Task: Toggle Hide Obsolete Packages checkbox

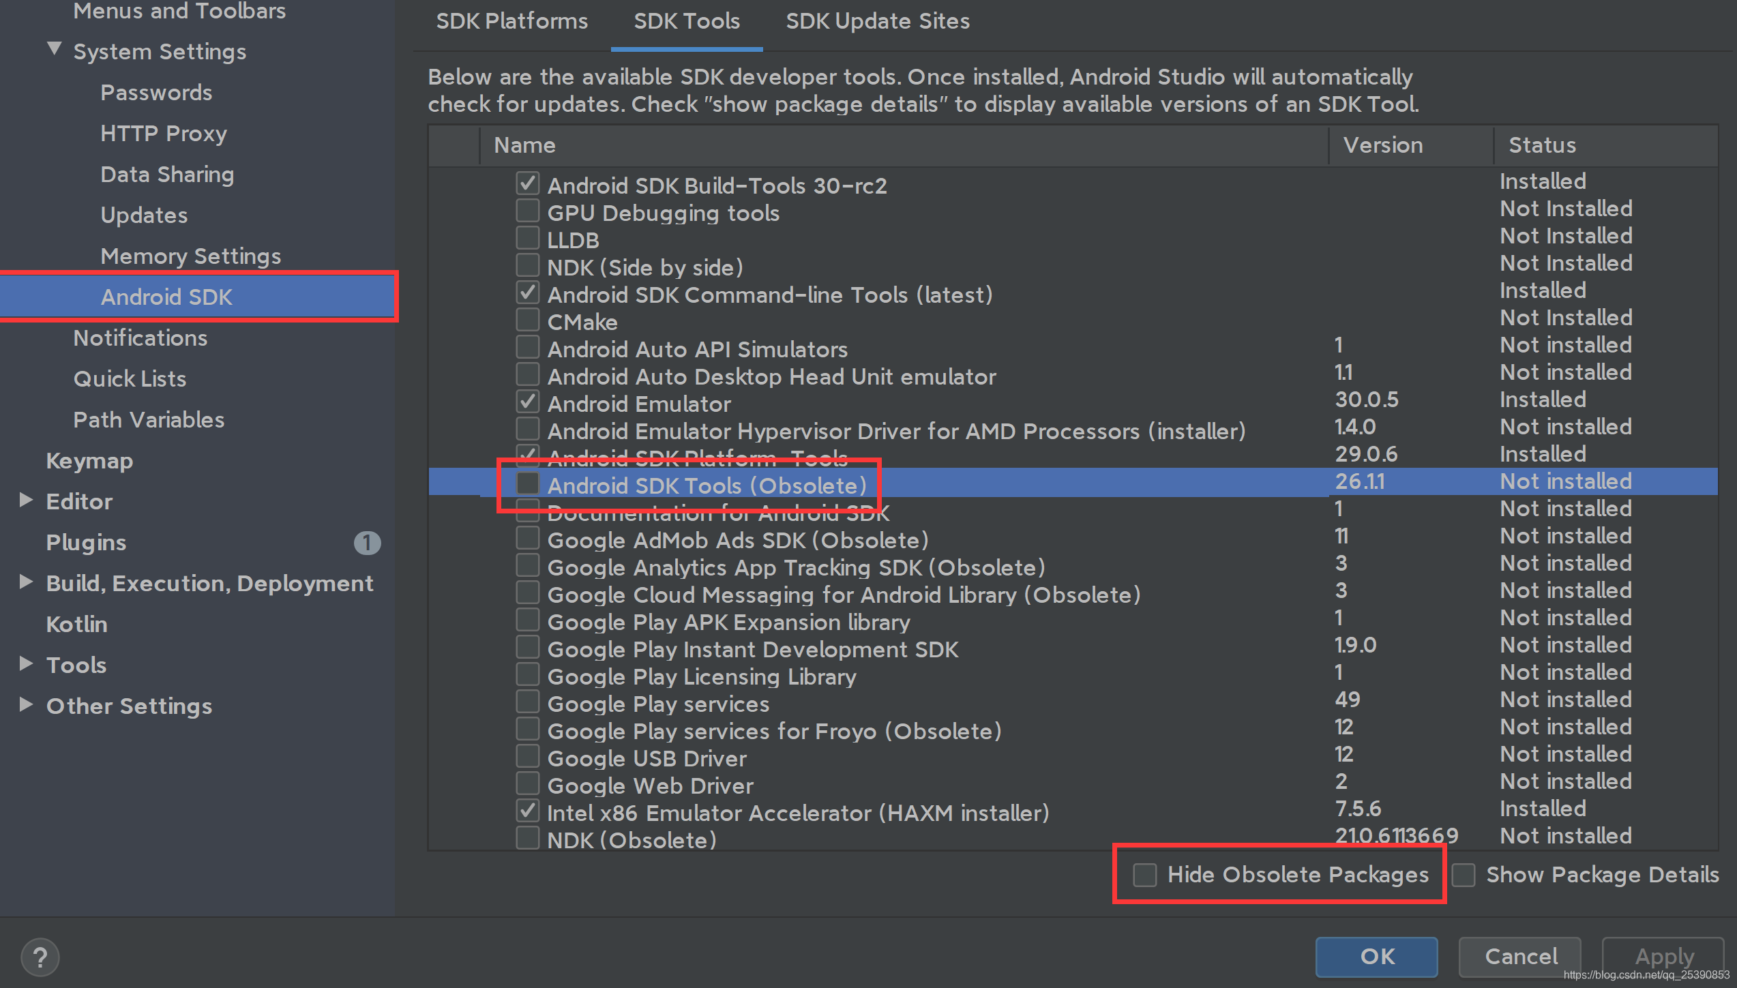Action: click(x=1145, y=874)
